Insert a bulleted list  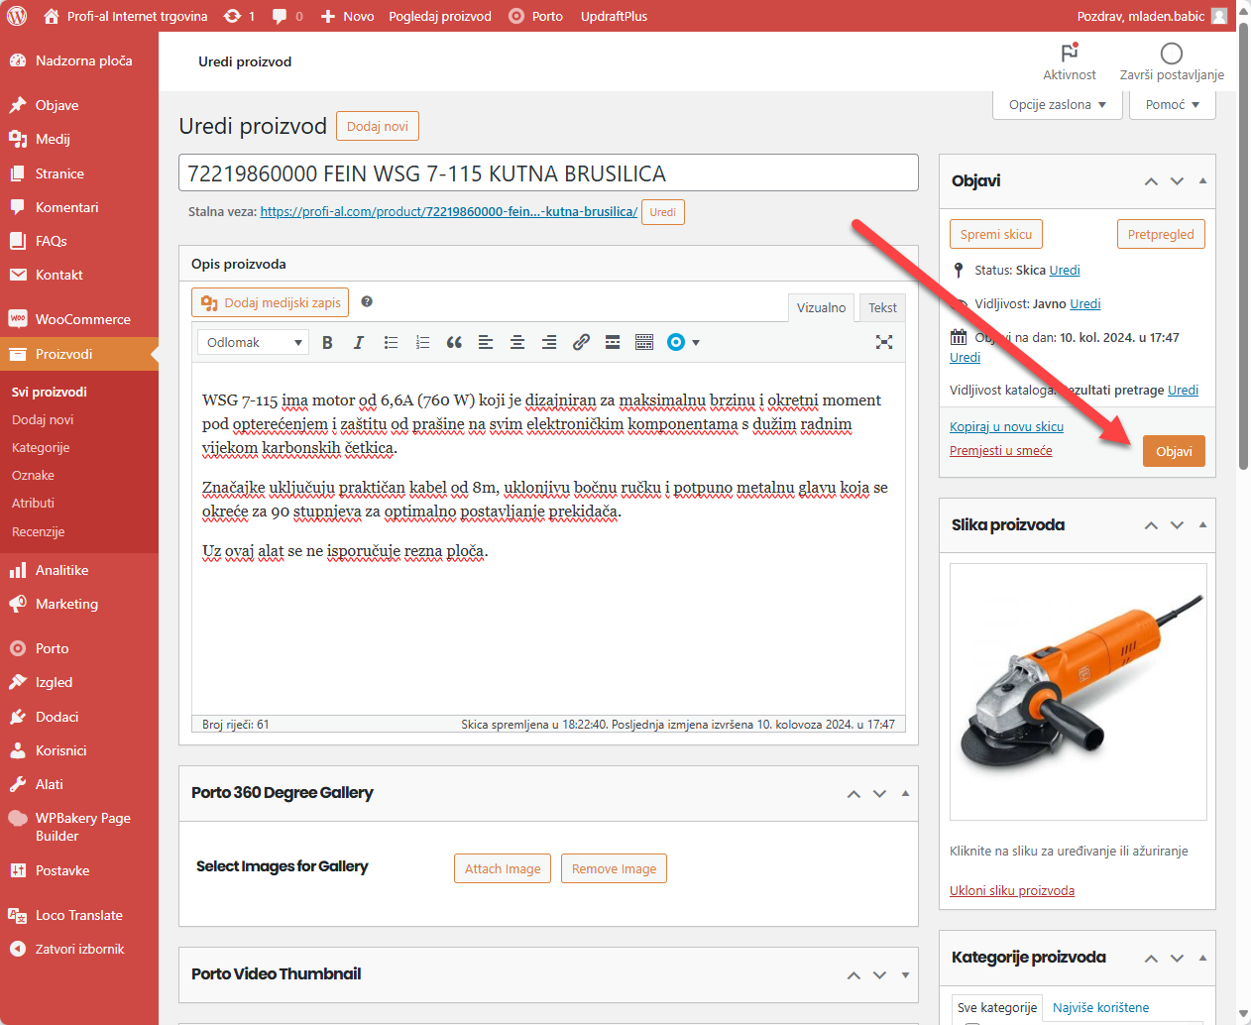391,342
